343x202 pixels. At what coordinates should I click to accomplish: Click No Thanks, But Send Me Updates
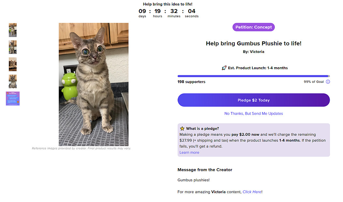pos(254,114)
